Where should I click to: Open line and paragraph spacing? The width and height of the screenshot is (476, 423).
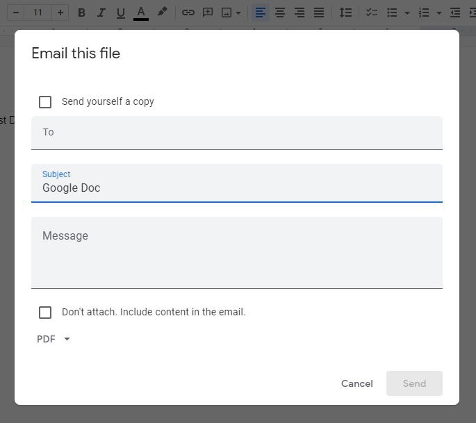[345, 13]
